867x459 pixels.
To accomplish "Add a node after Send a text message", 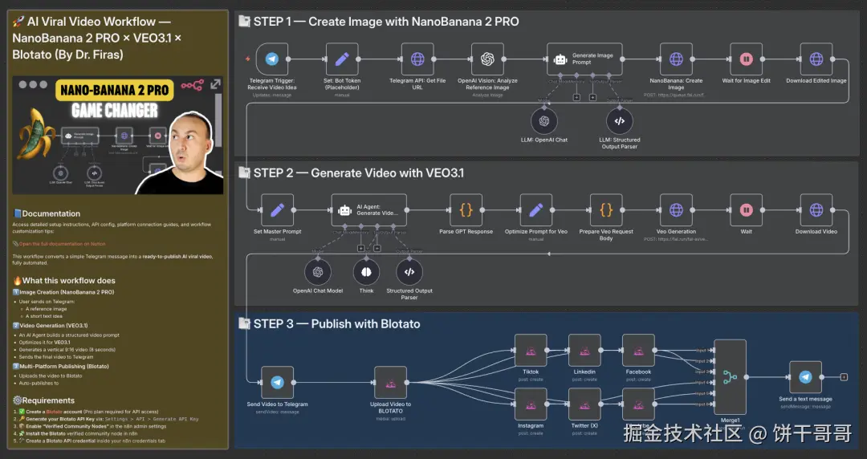I will [x=844, y=377].
